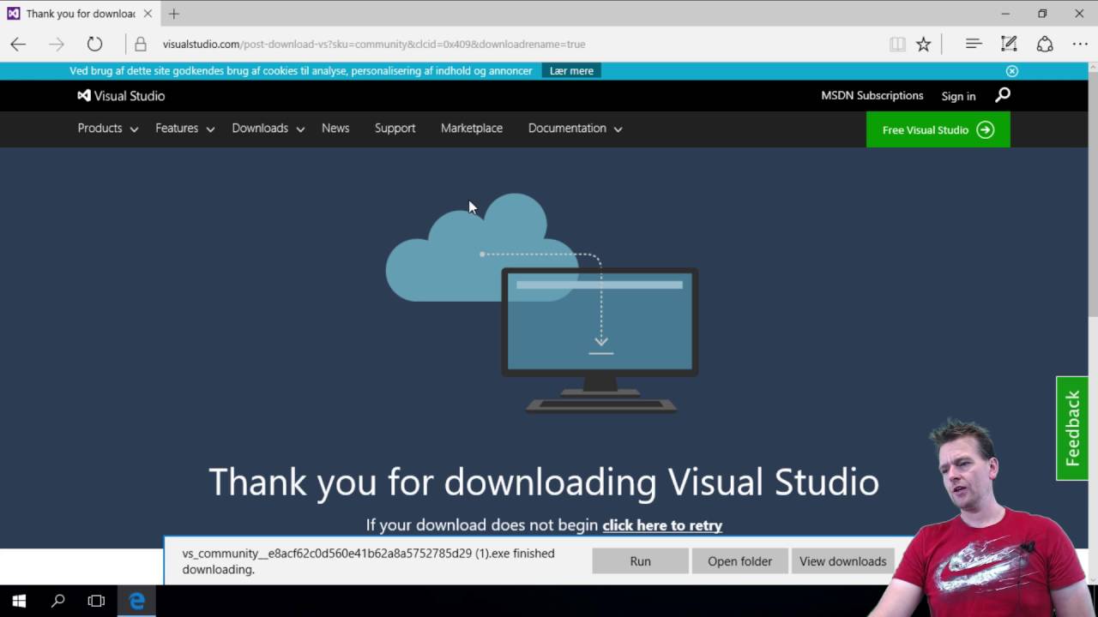The width and height of the screenshot is (1098, 617).
Task: Click Open folder in download bar
Action: click(x=739, y=561)
